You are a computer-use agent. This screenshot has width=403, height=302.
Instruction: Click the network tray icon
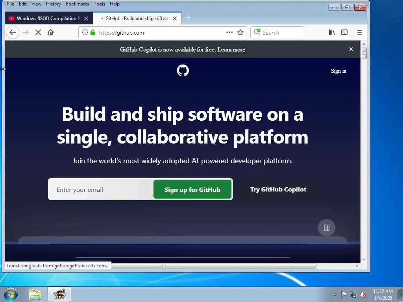(x=354, y=295)
